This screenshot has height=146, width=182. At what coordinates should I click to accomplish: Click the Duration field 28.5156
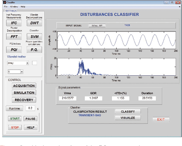click(147, 98)
